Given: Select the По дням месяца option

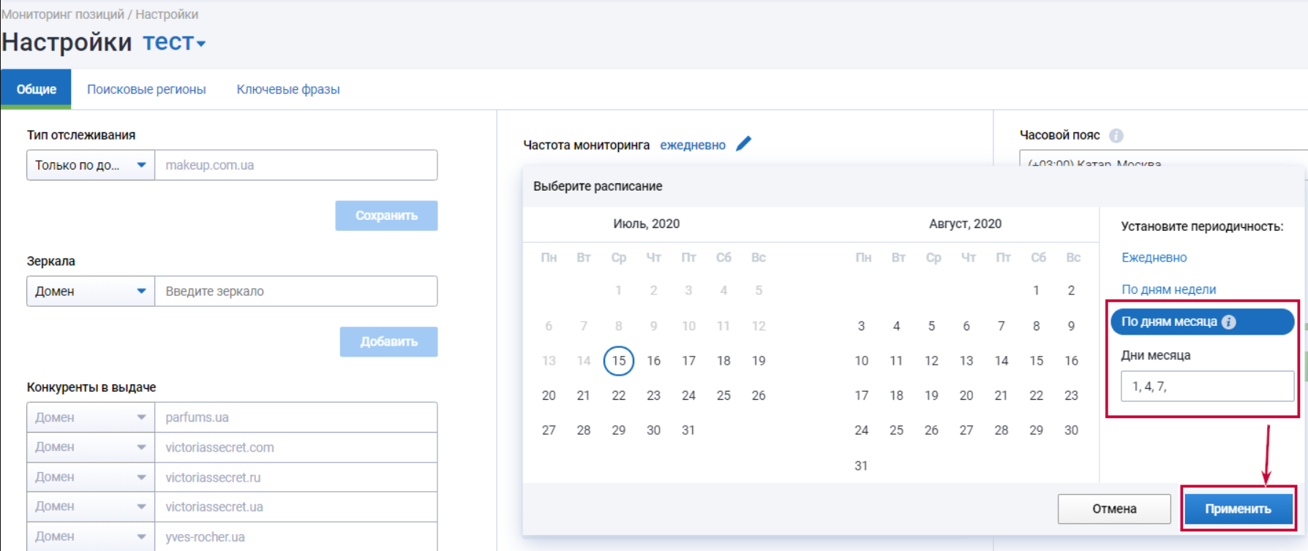Looking at the screenshot, I should click(1168, 322).
